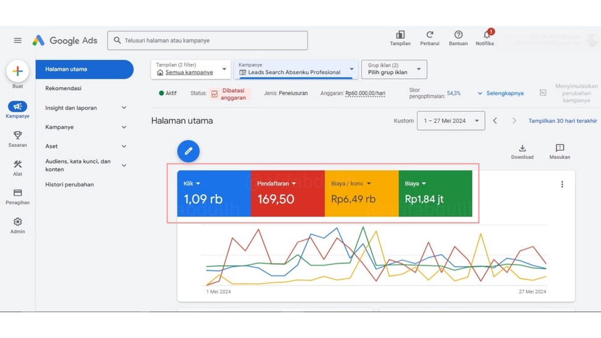
Task: Expand Insight dan laporan section
Action: (x=85, y=108)
